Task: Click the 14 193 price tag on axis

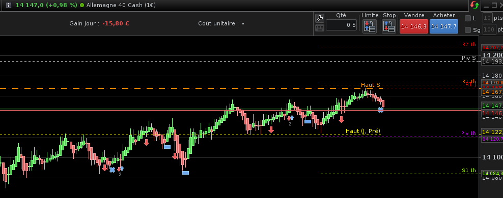Action: (x=492, y=61)
